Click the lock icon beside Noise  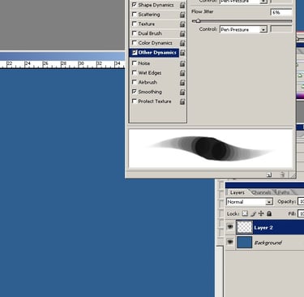182,63
